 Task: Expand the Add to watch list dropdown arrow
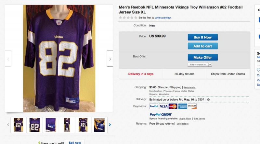210,65
